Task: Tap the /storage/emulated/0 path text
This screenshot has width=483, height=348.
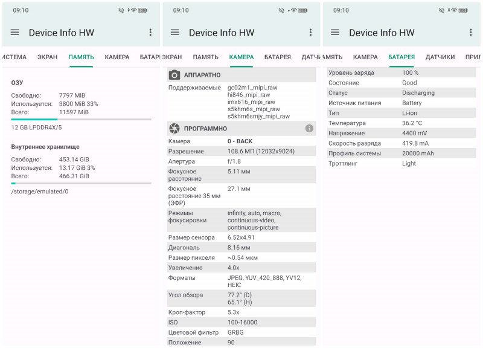Action: pos(40,192)
